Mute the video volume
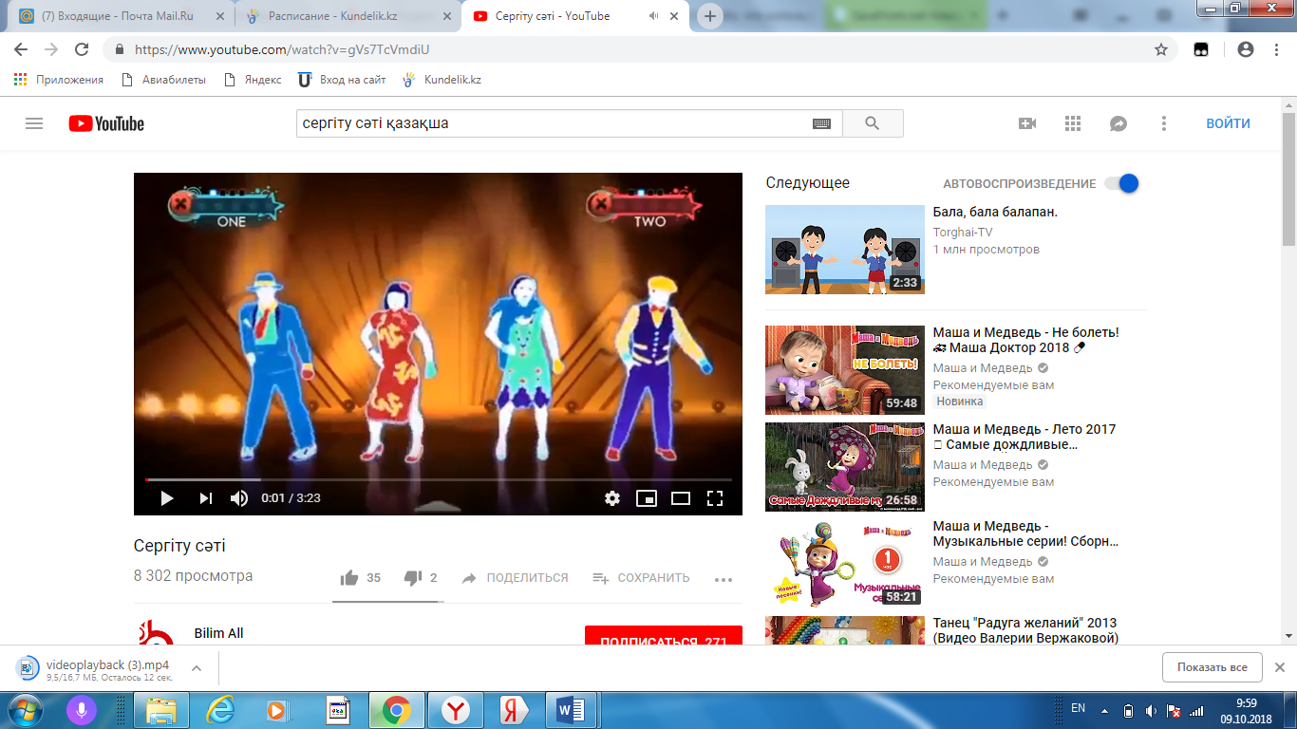The image size is (1297, 729). coord(239,498)
